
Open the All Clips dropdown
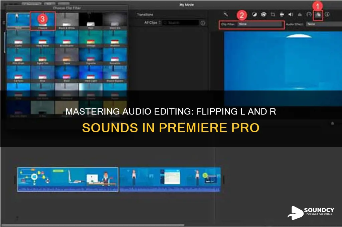[x=152, y=22]
